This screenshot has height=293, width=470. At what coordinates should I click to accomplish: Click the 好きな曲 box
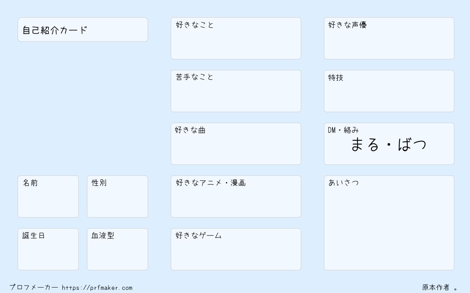(236, 144)
